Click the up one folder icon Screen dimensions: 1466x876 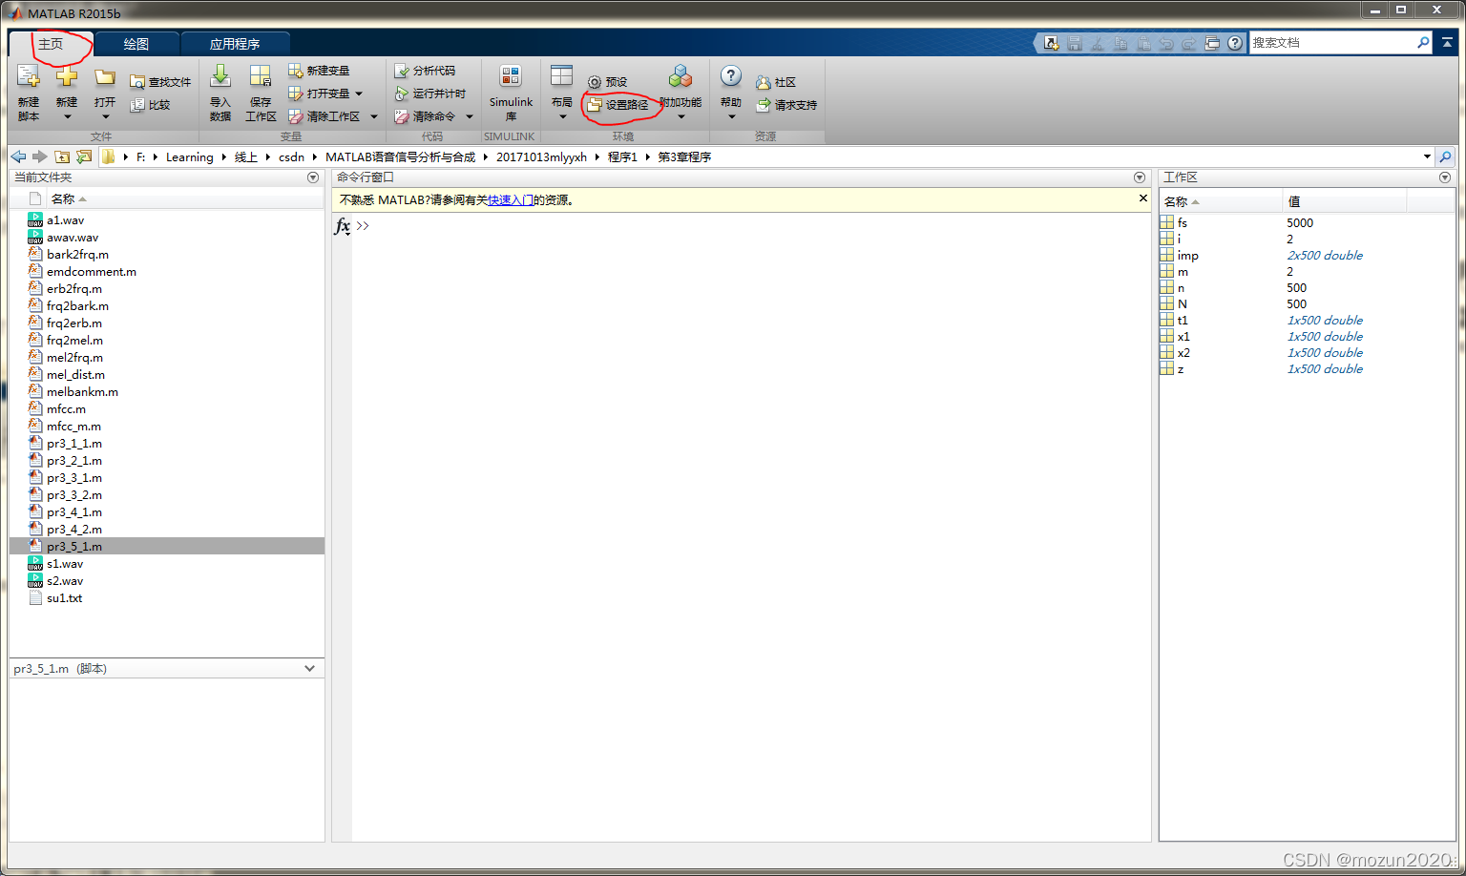(x=62, y=156)
